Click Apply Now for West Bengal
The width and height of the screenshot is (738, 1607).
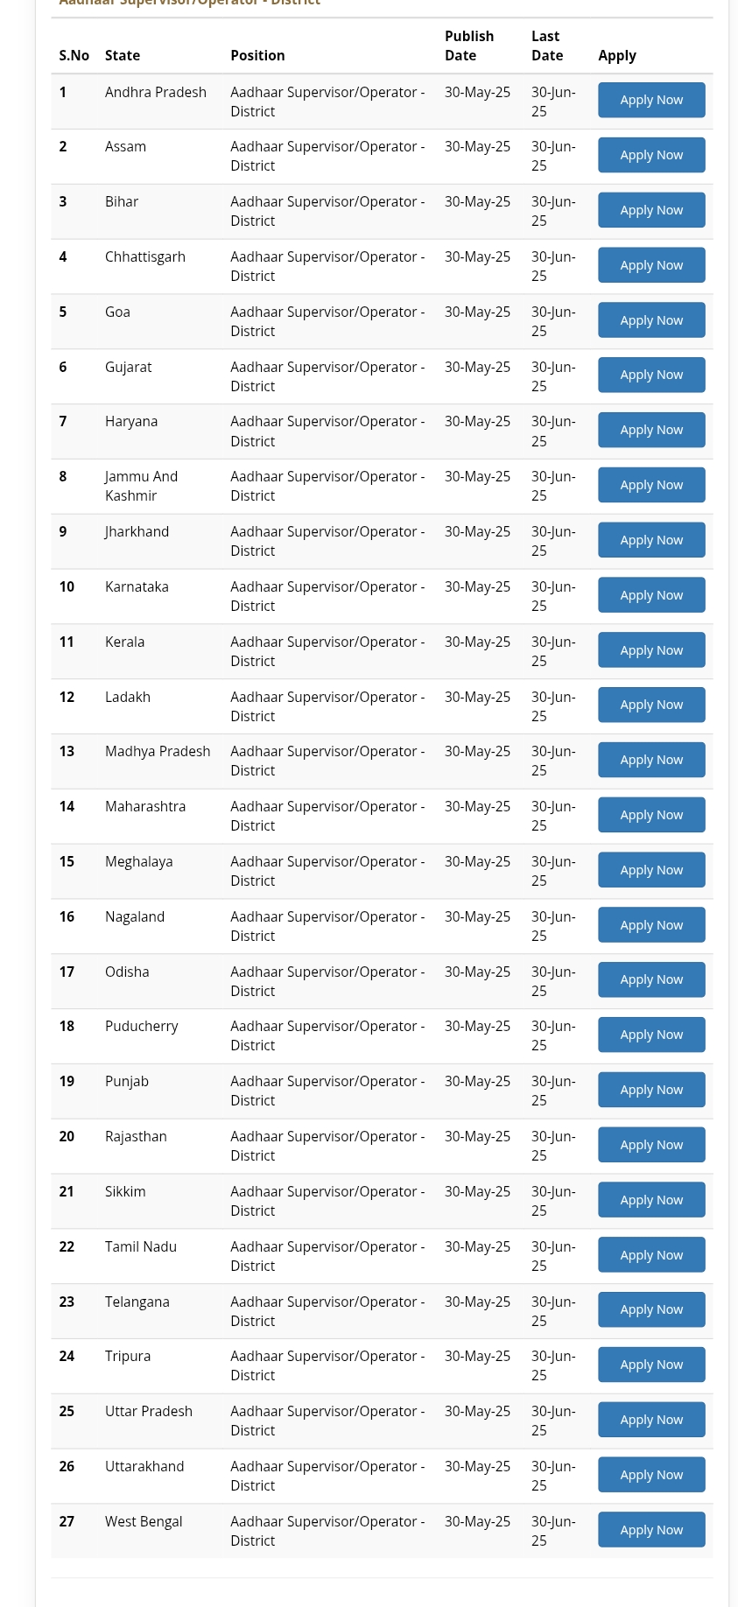[650, 1529]
